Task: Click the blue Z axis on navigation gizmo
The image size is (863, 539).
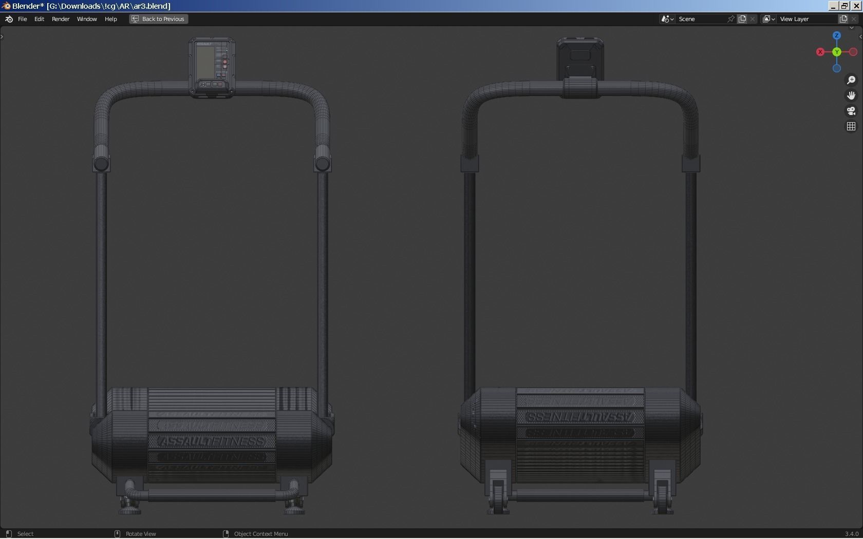Action: (837, 35)
